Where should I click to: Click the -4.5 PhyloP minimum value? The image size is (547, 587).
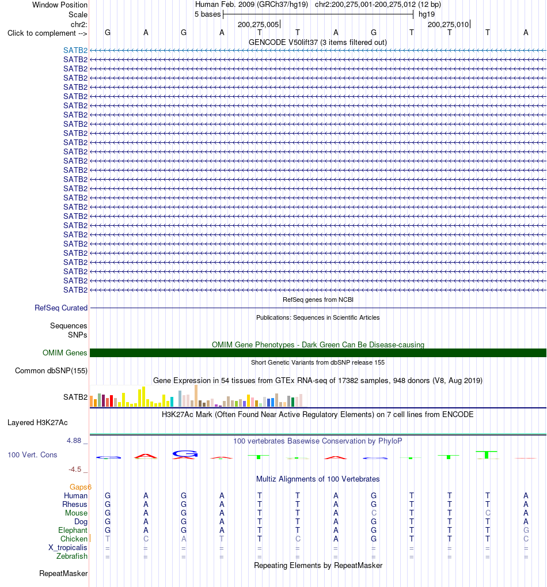(75, 469)
